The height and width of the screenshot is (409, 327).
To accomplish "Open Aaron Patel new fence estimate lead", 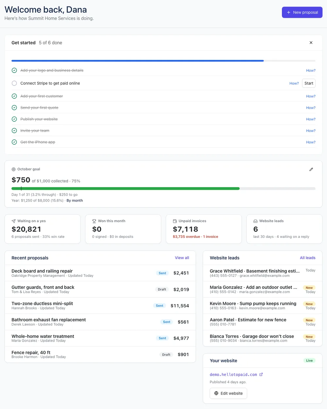I will tap(263, 322).
